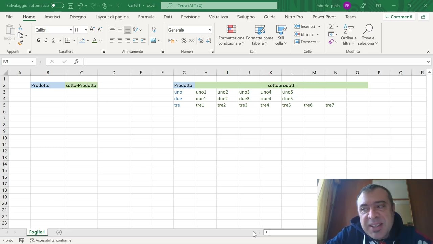The image size is (433, 244).
Task: Align text left
Action: click(112, 40)
